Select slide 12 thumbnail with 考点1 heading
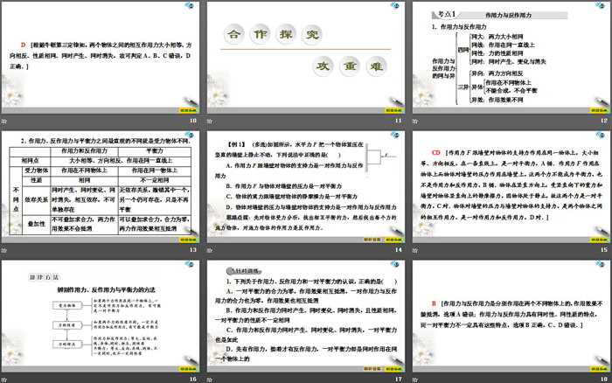This screenshot has height=383, width=612. (511, 58)
